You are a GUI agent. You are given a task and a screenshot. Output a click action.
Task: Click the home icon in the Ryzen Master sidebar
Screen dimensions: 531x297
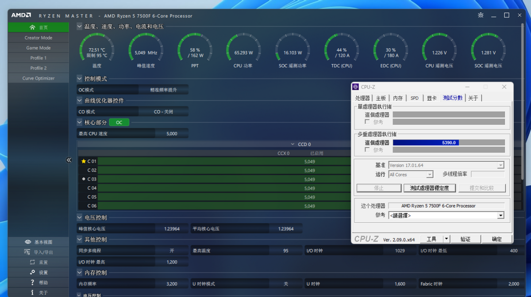32,27
